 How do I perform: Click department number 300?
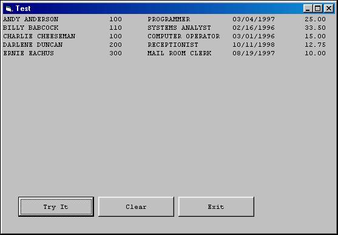tap(115, 53)
